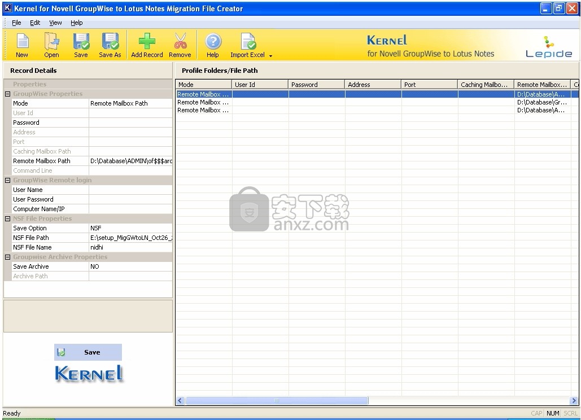Change the Save Archive NO value
Image resolution: width=581 pixels, height=420 pixels.
130,266
